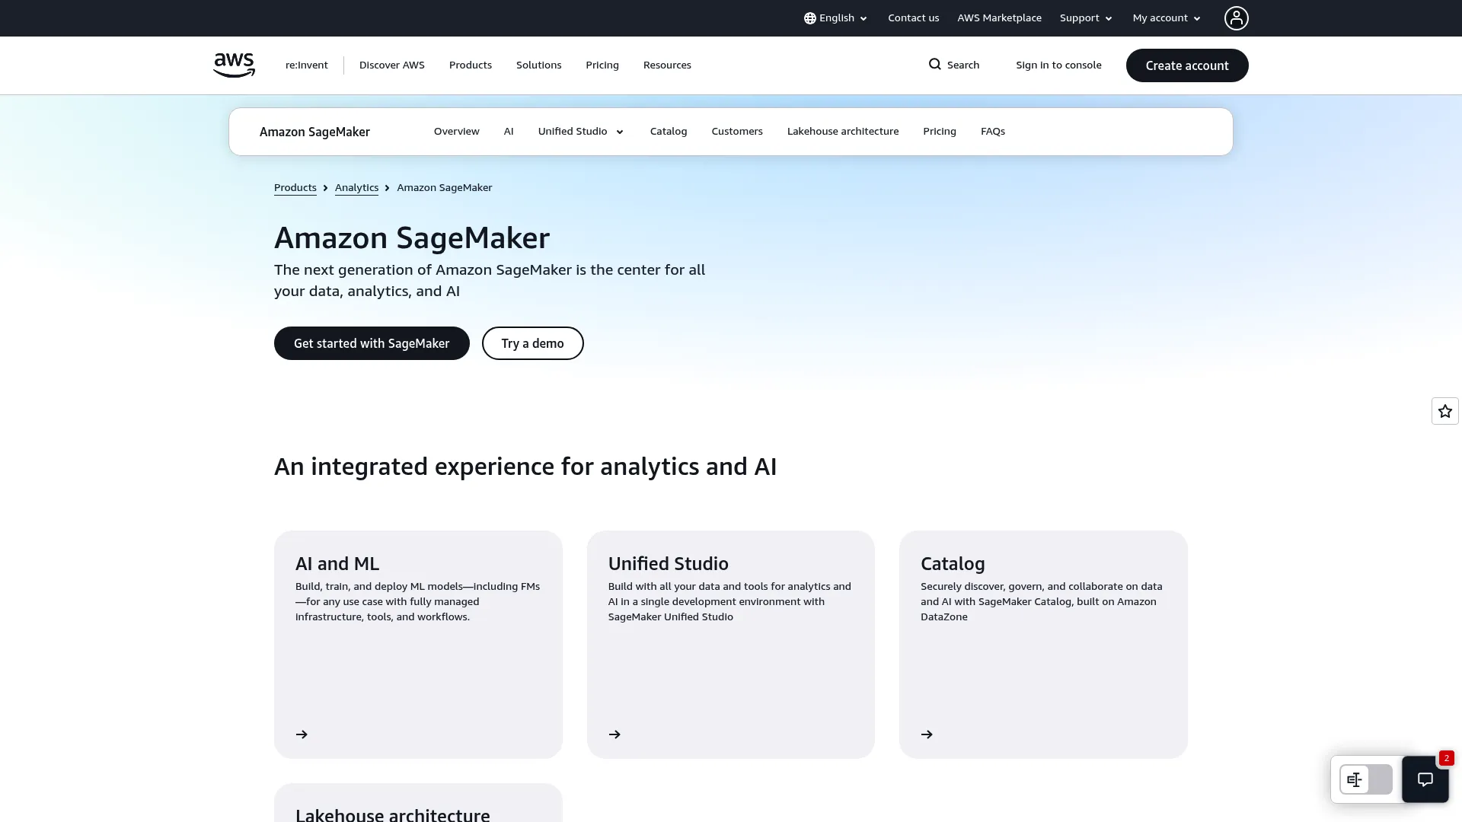Open the Unified Studio card heading

[x=668, y=564]
